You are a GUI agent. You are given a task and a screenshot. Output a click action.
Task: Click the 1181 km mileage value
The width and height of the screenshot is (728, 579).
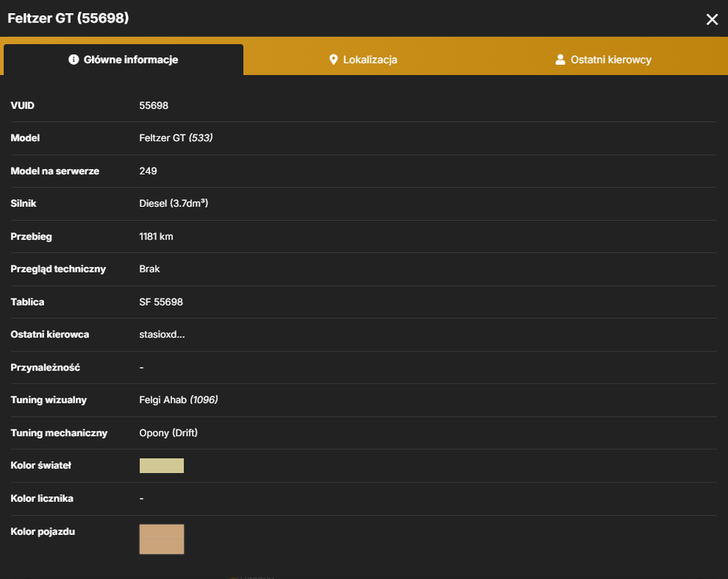156,236
